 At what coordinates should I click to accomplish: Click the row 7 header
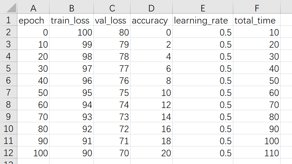(x=8, y=93)
